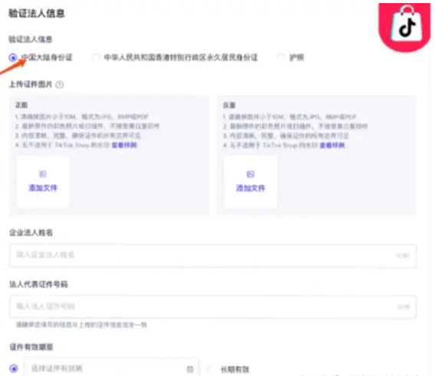Open 查看样例 link in back-side instructions

click(x=332, y=145)
